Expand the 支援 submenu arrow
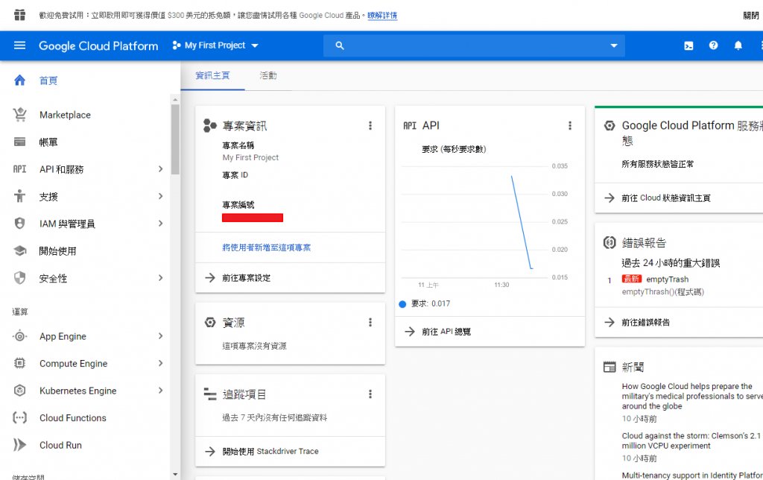 coord(161,196)
